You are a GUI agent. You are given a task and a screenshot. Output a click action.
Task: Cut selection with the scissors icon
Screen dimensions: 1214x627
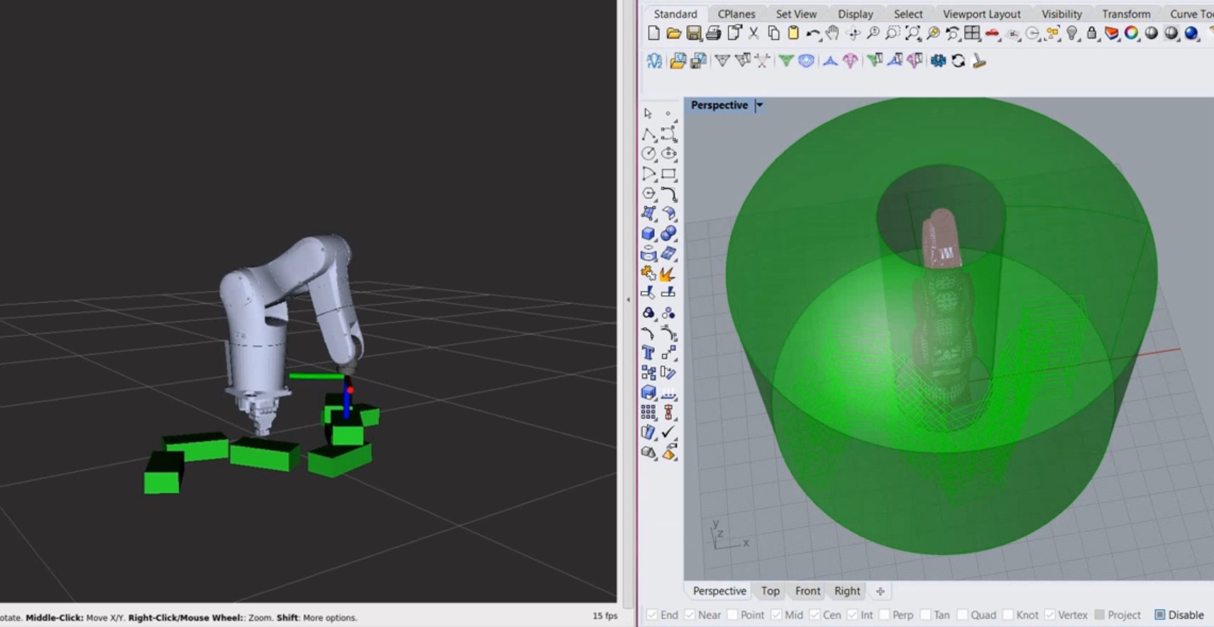click(x=754, y=33)
